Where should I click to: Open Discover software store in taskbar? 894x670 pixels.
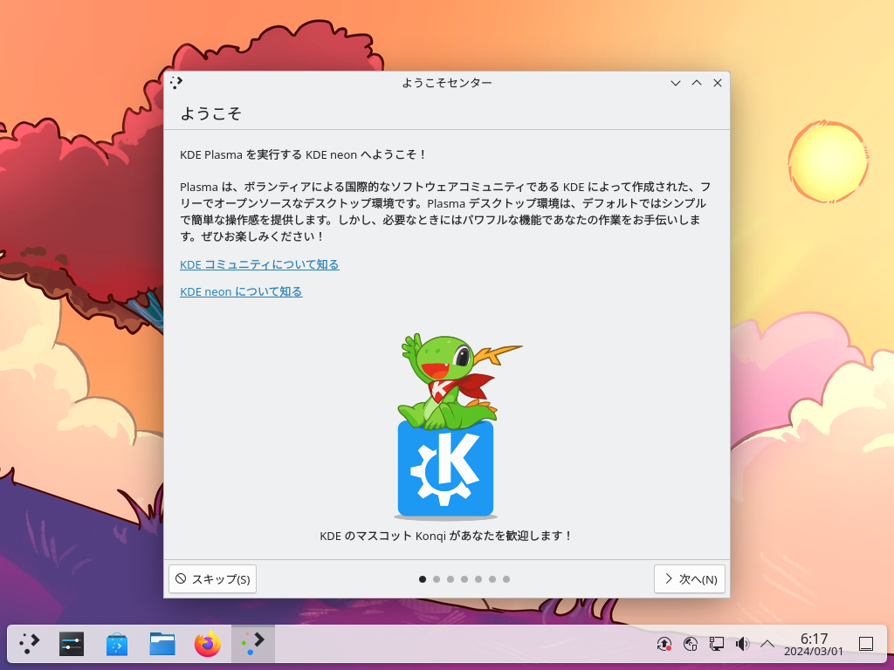117,644
